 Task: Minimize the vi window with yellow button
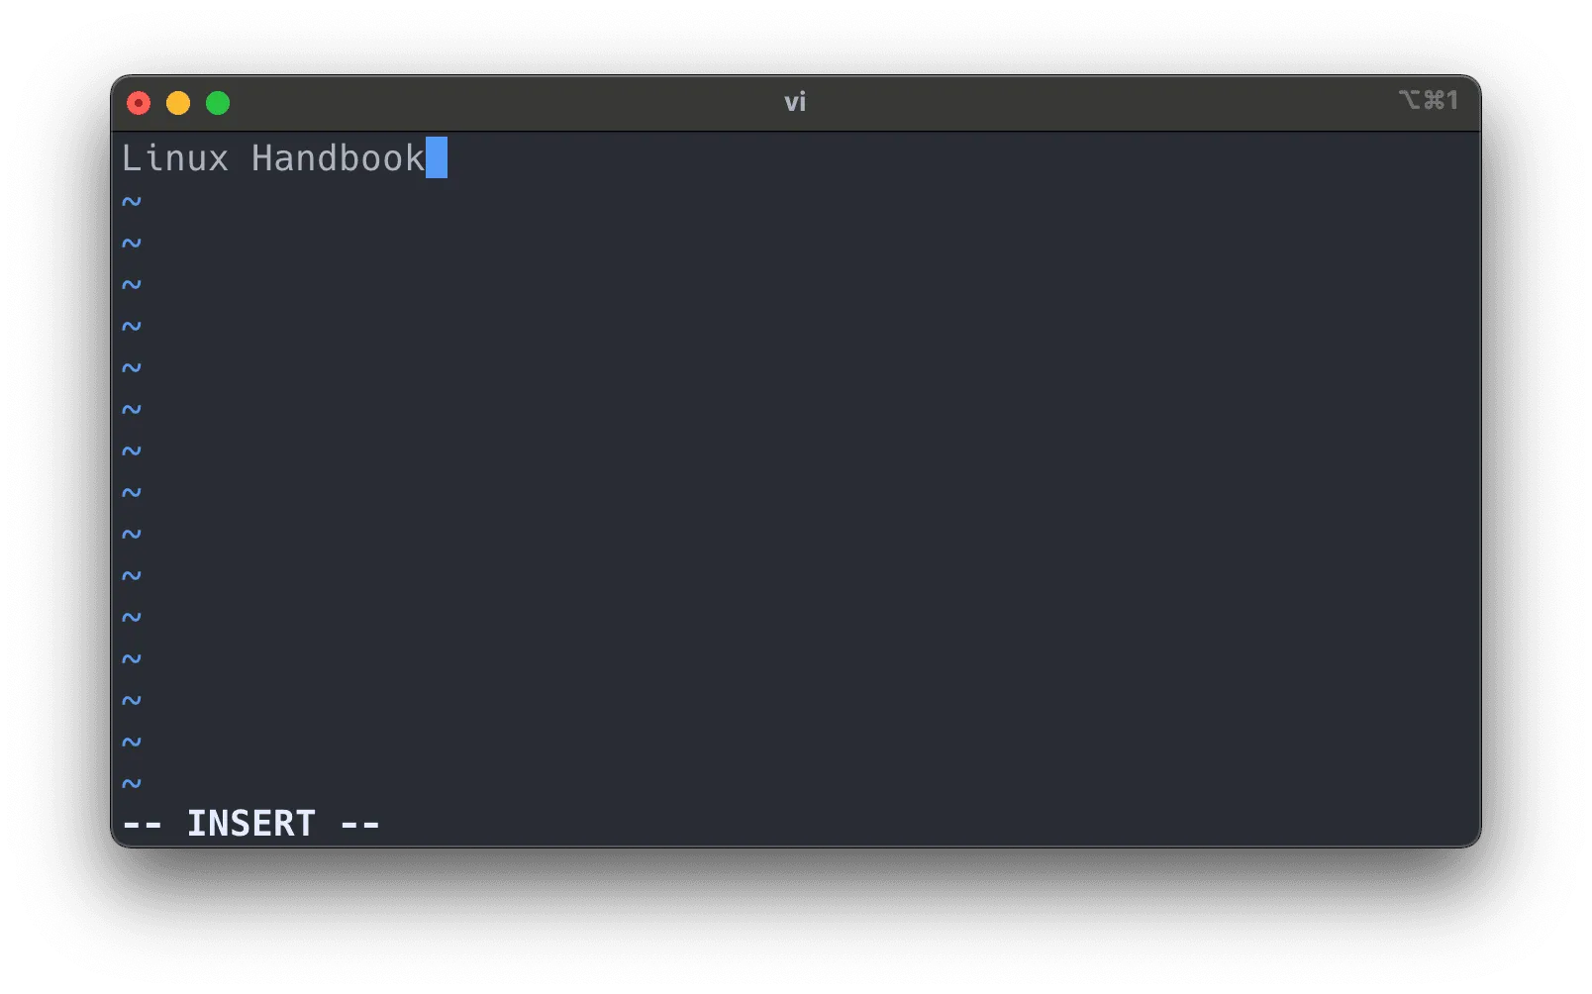(x=178, y=103)
